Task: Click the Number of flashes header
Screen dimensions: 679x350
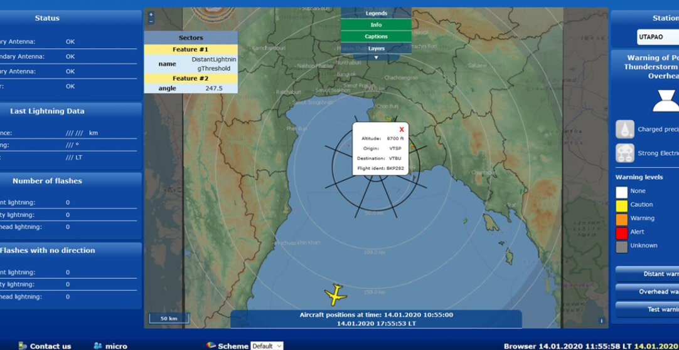Action: (47, 181)
